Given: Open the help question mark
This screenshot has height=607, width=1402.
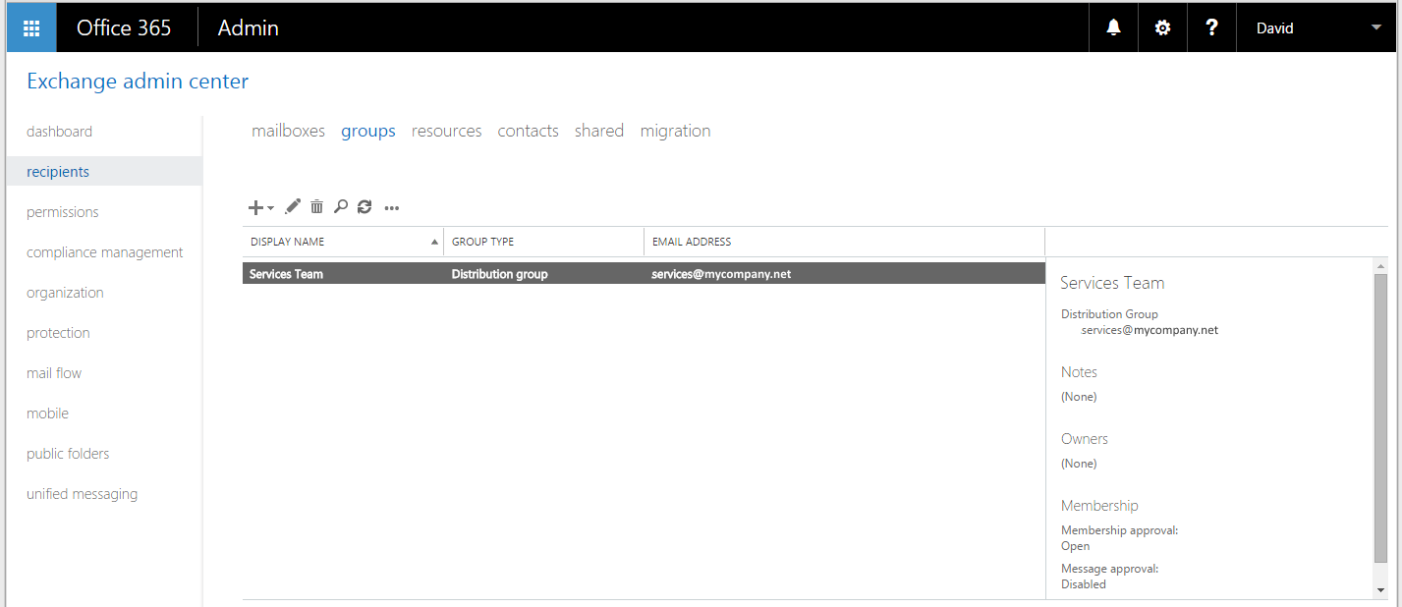Looking at the screenshot, I should pos(1211,28).
